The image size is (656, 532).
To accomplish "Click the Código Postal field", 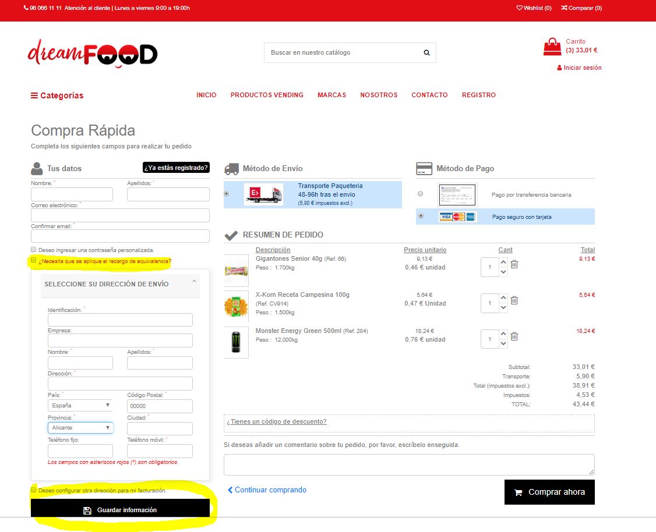I will coord(160,406).
